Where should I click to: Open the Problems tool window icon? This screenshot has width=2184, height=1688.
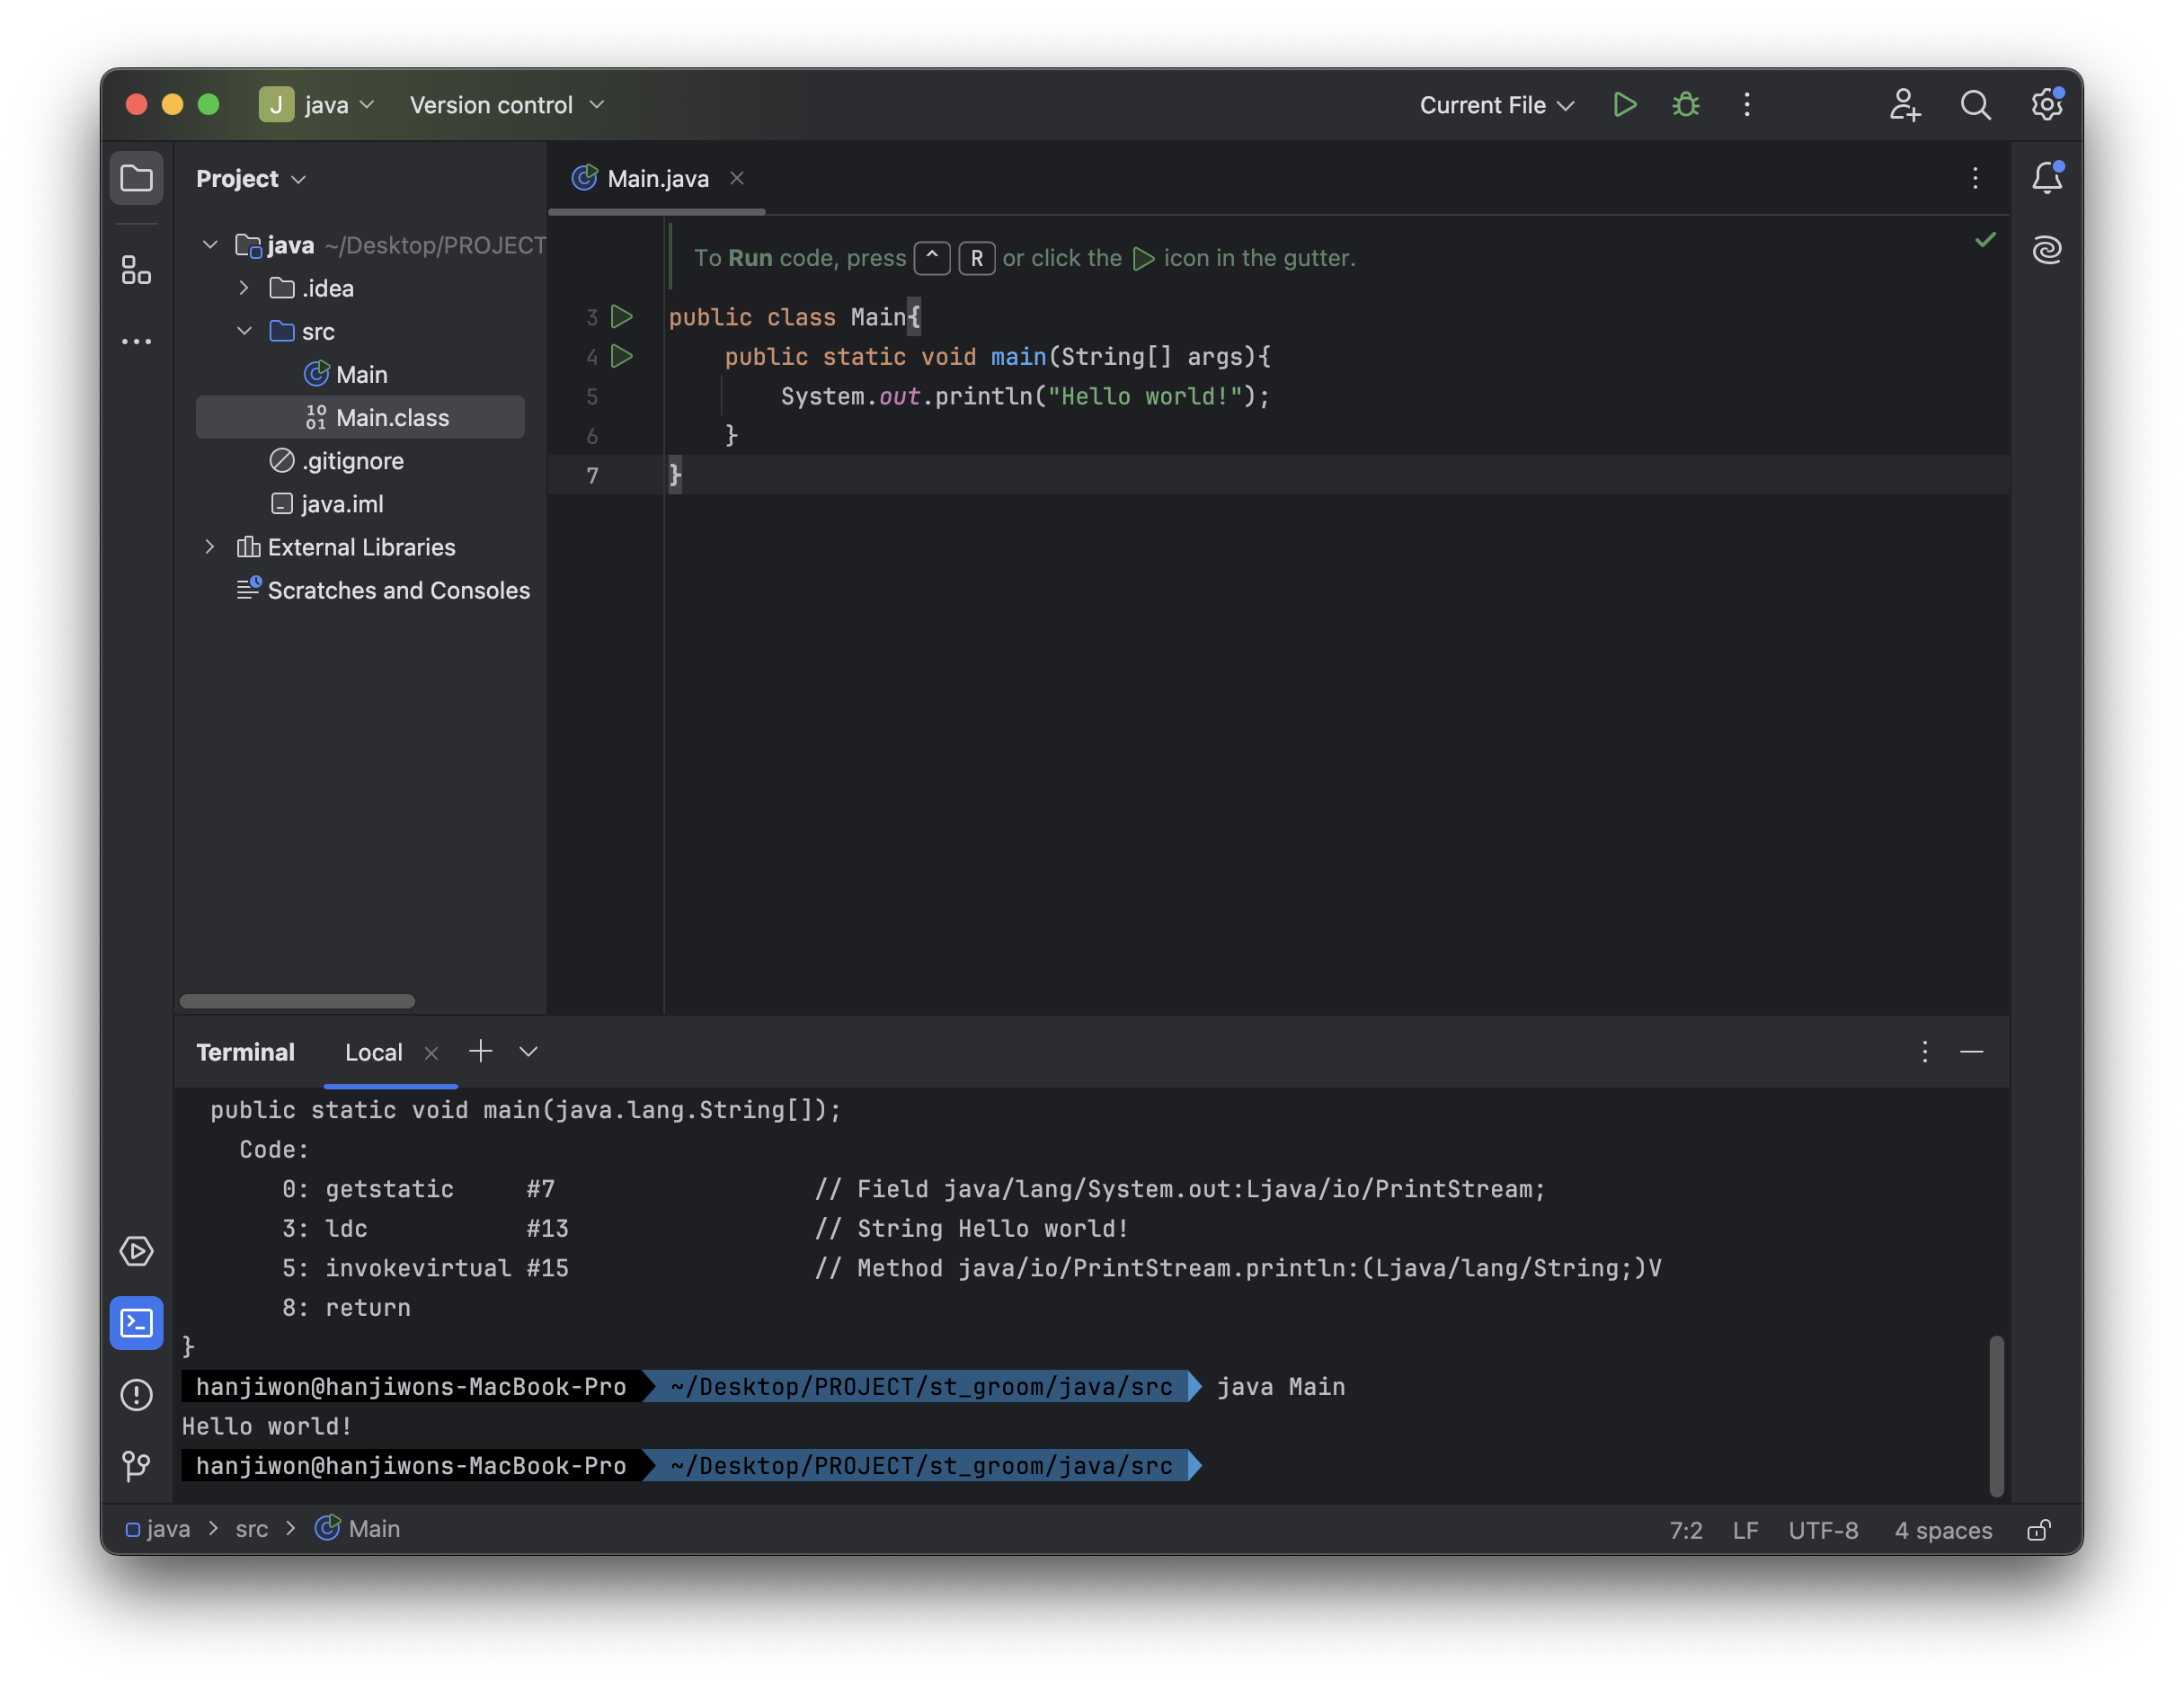pyautogui.click(x=136, y=1394)
